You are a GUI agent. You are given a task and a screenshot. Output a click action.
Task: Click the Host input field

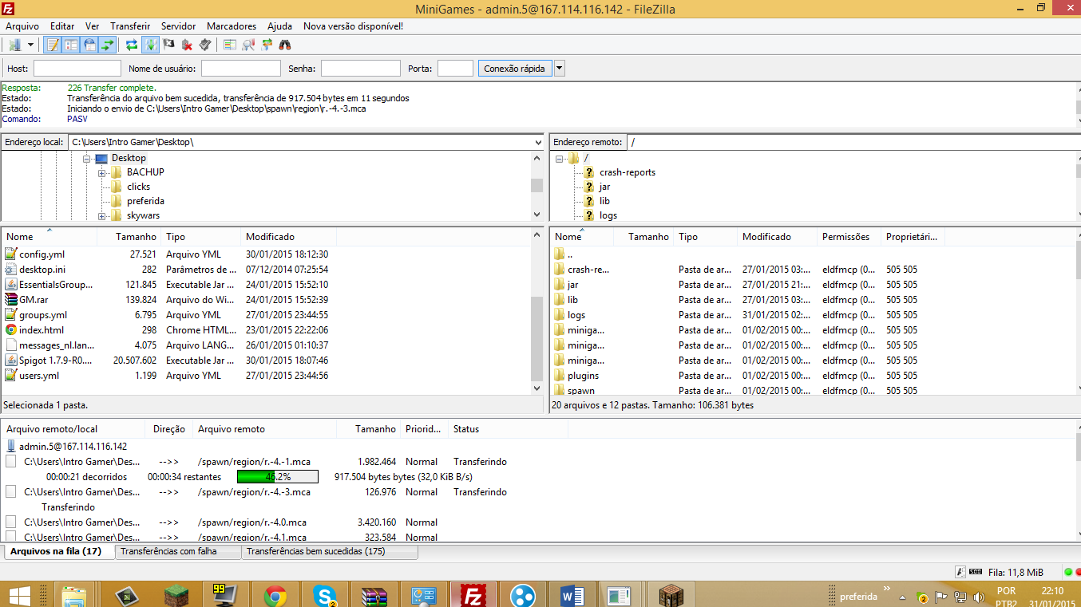[x=77, y=69]
